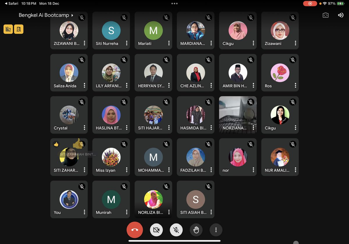349x244 pixels.
Task: Open options dropdown for SITI HAJAR...
Action: [169, 128]
